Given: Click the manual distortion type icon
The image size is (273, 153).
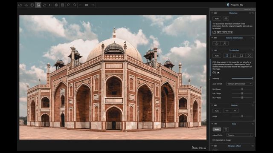Looking at the screenshot, I should click(226, 19).
